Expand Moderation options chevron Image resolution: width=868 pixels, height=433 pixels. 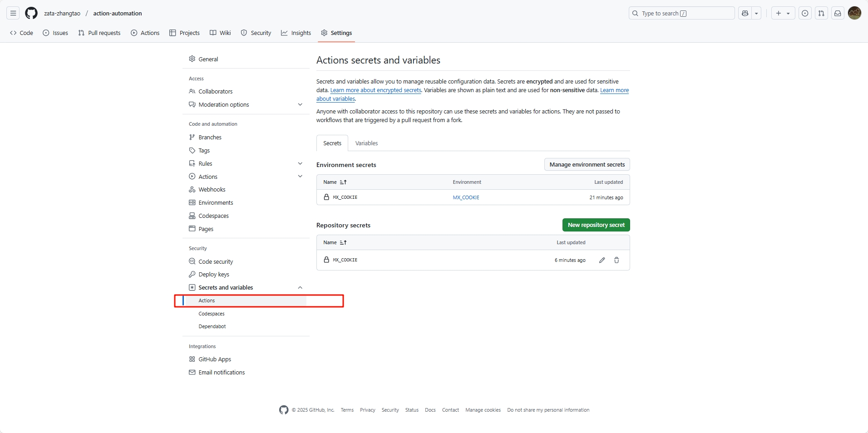(x=300, y=104)
